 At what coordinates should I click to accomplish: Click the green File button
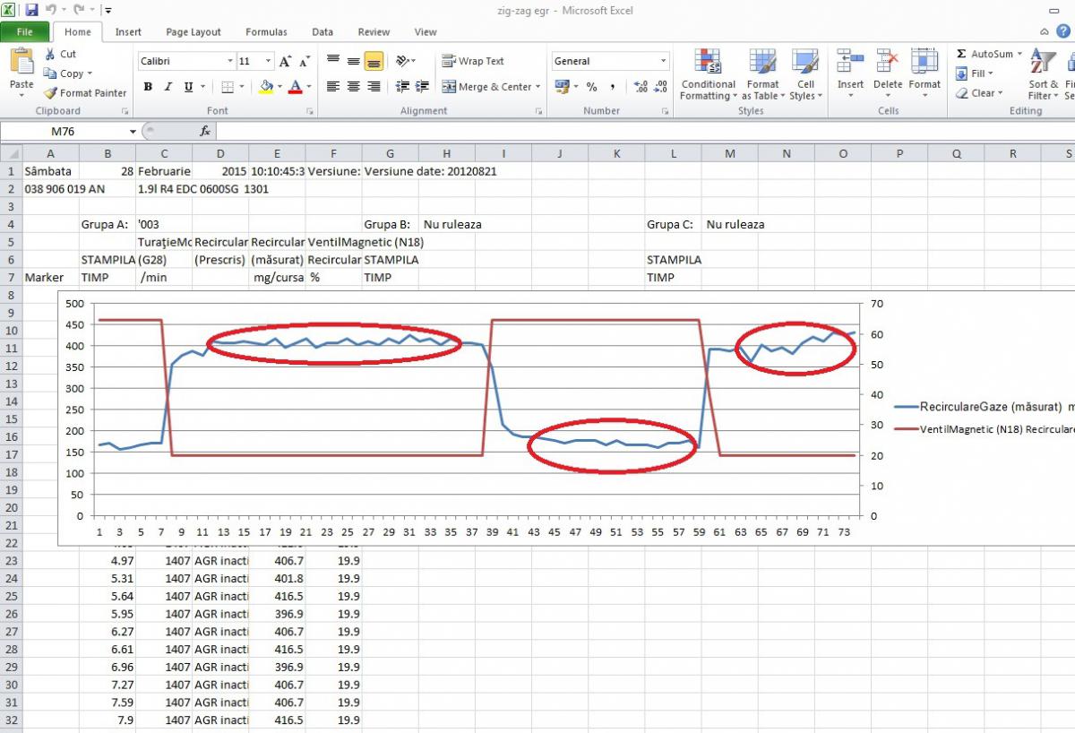(24, 32)
